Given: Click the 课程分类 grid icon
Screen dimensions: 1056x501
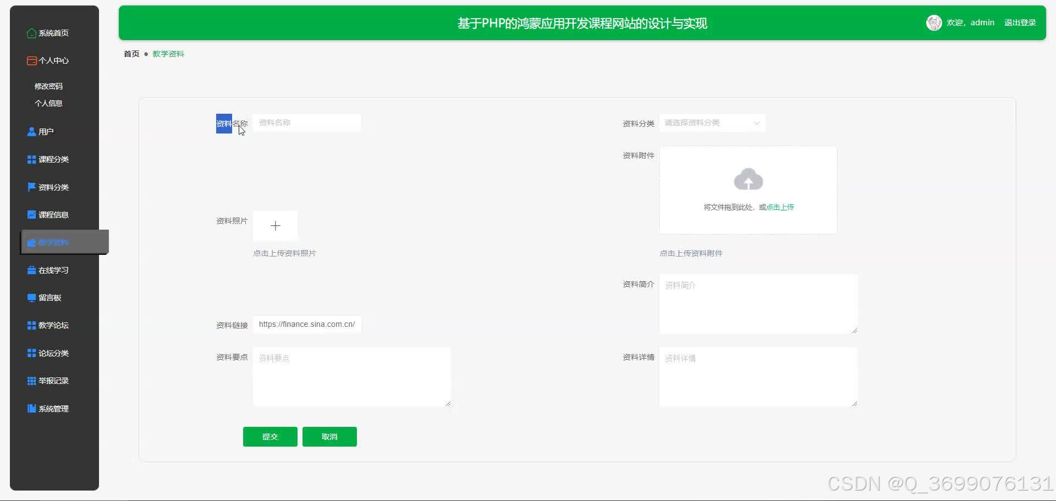Looking at the screenshot, I should pos(32,159).
